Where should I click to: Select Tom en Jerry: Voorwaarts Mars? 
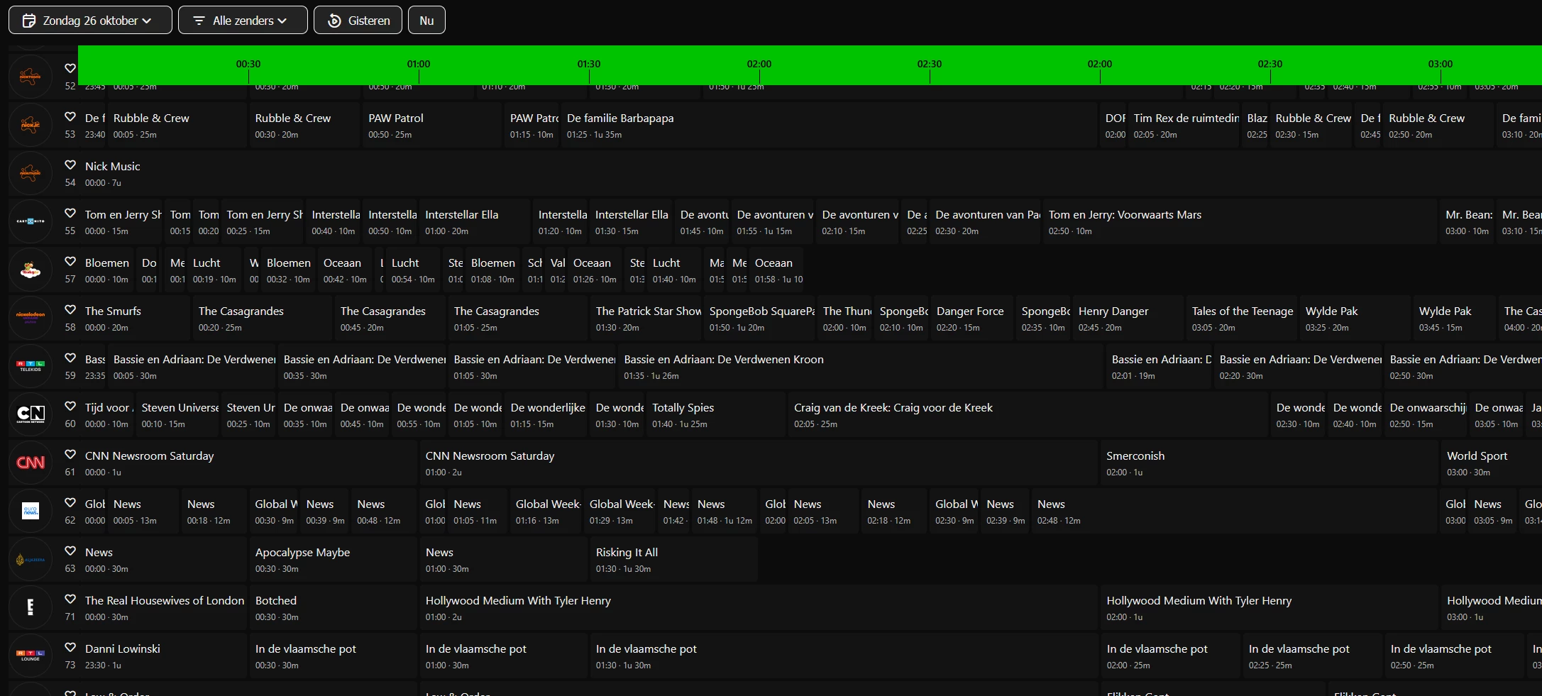pyautogui.click(x=1241, y=221)
